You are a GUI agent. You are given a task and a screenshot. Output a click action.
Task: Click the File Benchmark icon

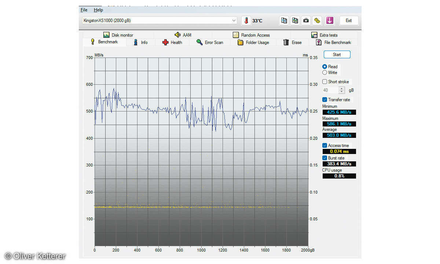pos(319,43)
